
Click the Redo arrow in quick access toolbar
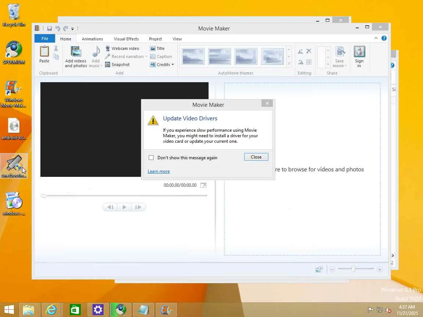pyautogui.click(x=66, y=29)
